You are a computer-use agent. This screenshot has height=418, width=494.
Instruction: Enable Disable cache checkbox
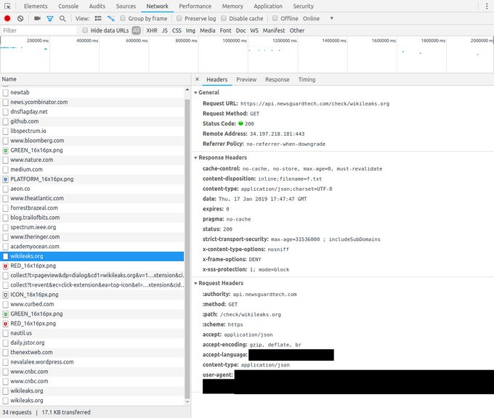(x=224, y=18)
